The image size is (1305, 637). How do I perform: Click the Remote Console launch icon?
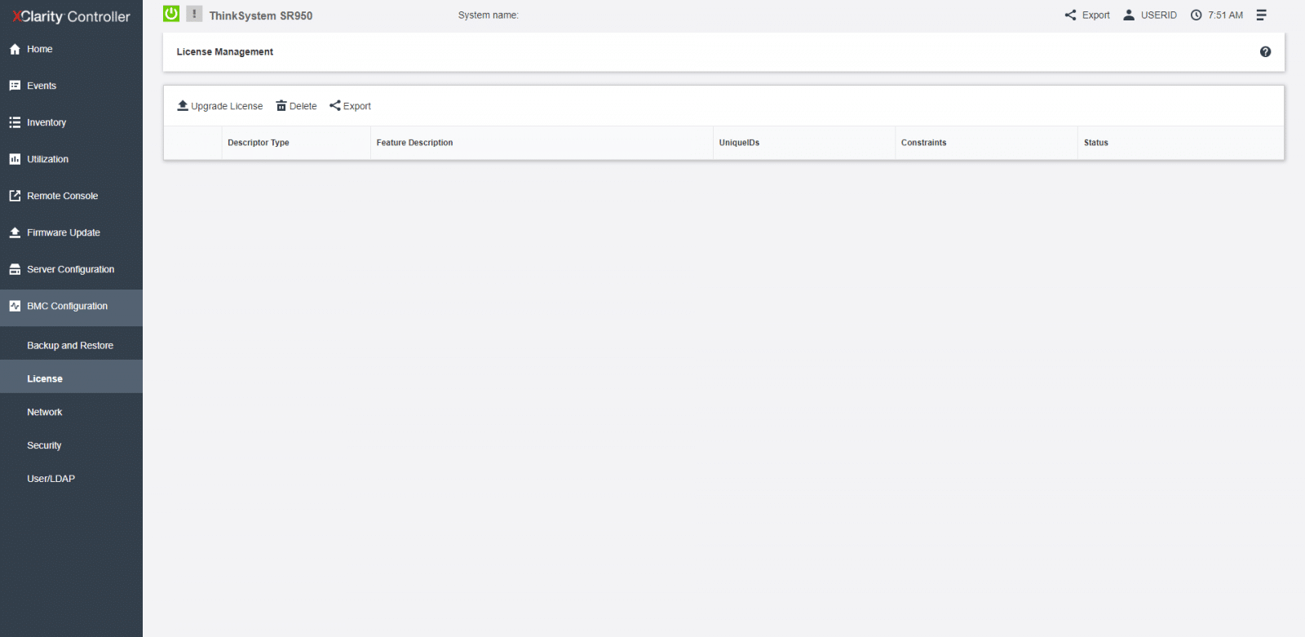(15, 196)
